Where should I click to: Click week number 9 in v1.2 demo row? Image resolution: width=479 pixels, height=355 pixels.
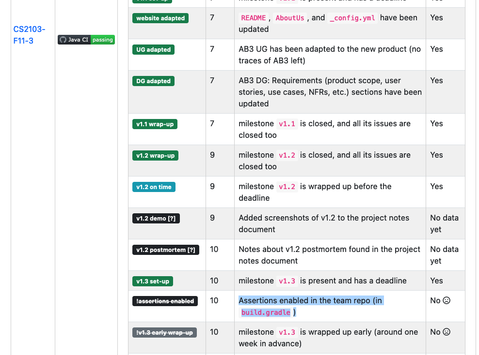point(212,218)
